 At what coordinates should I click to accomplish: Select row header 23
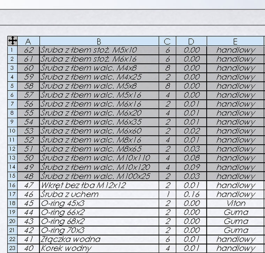[x=12, y=248]
